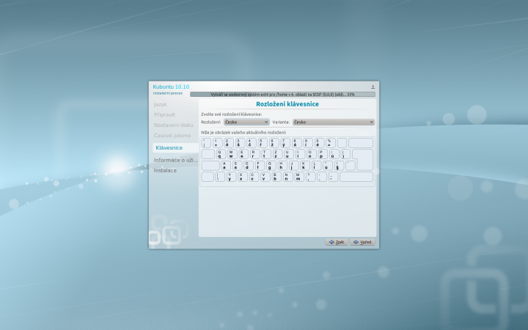Open the Varianta dropdown
Image resolution: width=528 pixels, height=330 pixels.
coord(334,122)
